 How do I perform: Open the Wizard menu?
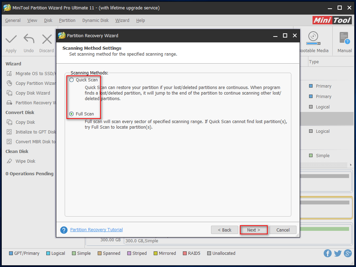click(x=122, y=21)
